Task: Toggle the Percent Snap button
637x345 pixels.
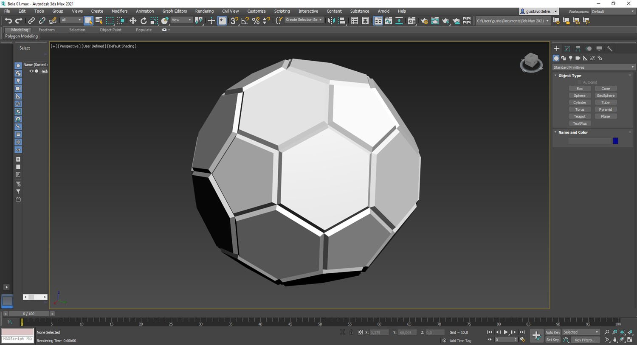Action: (256, 20)
